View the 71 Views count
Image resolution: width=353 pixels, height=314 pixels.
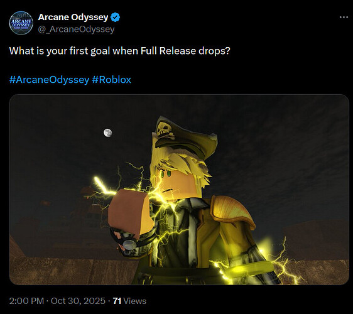(129, 301)
